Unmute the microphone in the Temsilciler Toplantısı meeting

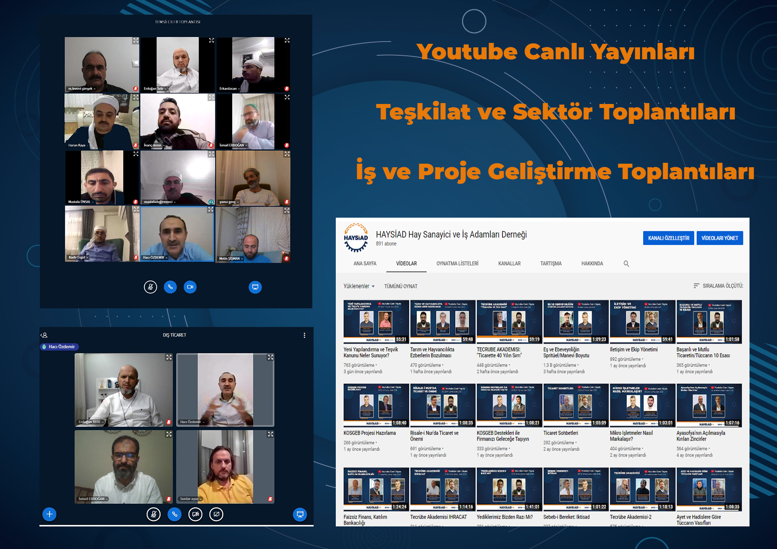click(151, 287)
